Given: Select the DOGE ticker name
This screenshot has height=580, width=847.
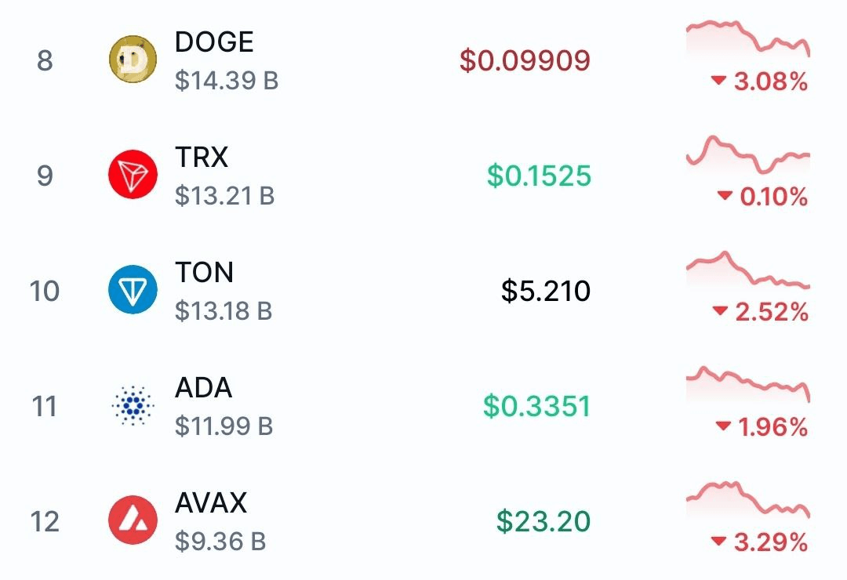Looking at the screenshot, I should click(214, 42).
